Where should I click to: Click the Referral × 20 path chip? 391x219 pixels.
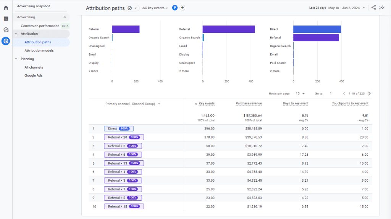[124, 137]
